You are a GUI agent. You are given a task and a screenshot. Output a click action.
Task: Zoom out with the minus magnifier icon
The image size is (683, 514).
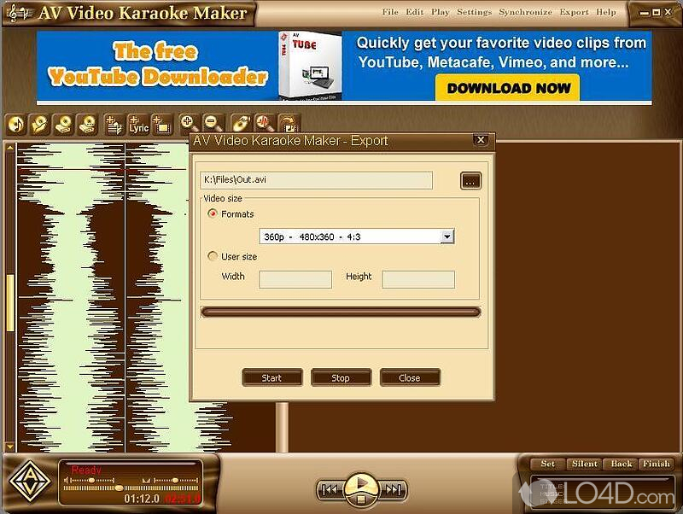[213, 123]
